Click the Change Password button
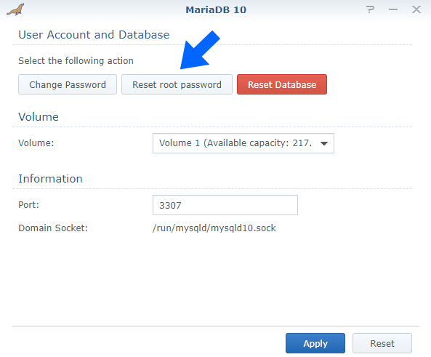Screen dimensions: 431x357 68,84
